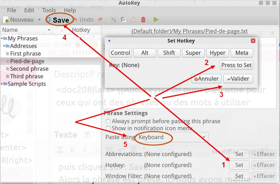
Task: Select Second phrase item
Action: (29, 69)
